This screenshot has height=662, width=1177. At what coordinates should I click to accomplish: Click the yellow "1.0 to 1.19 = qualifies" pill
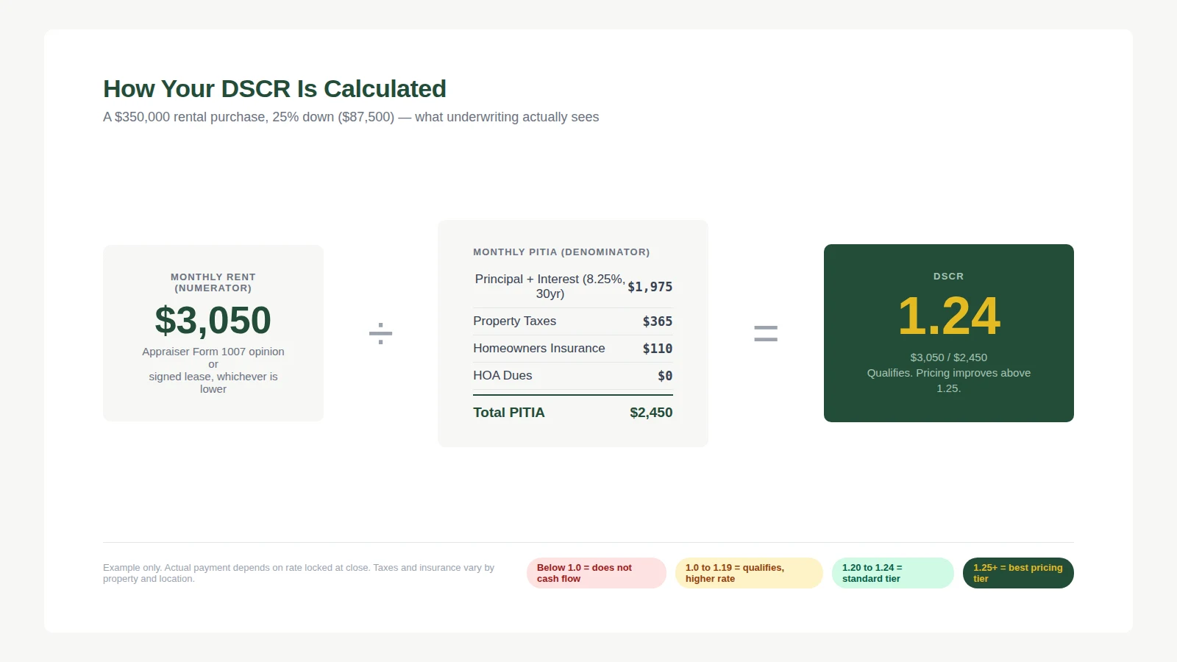(x=749, y=573)
